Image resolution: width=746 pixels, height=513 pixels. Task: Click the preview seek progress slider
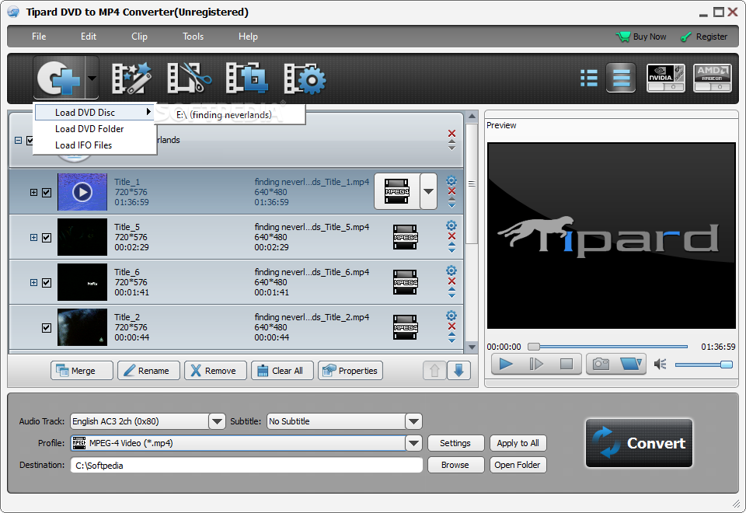(608, 347)
